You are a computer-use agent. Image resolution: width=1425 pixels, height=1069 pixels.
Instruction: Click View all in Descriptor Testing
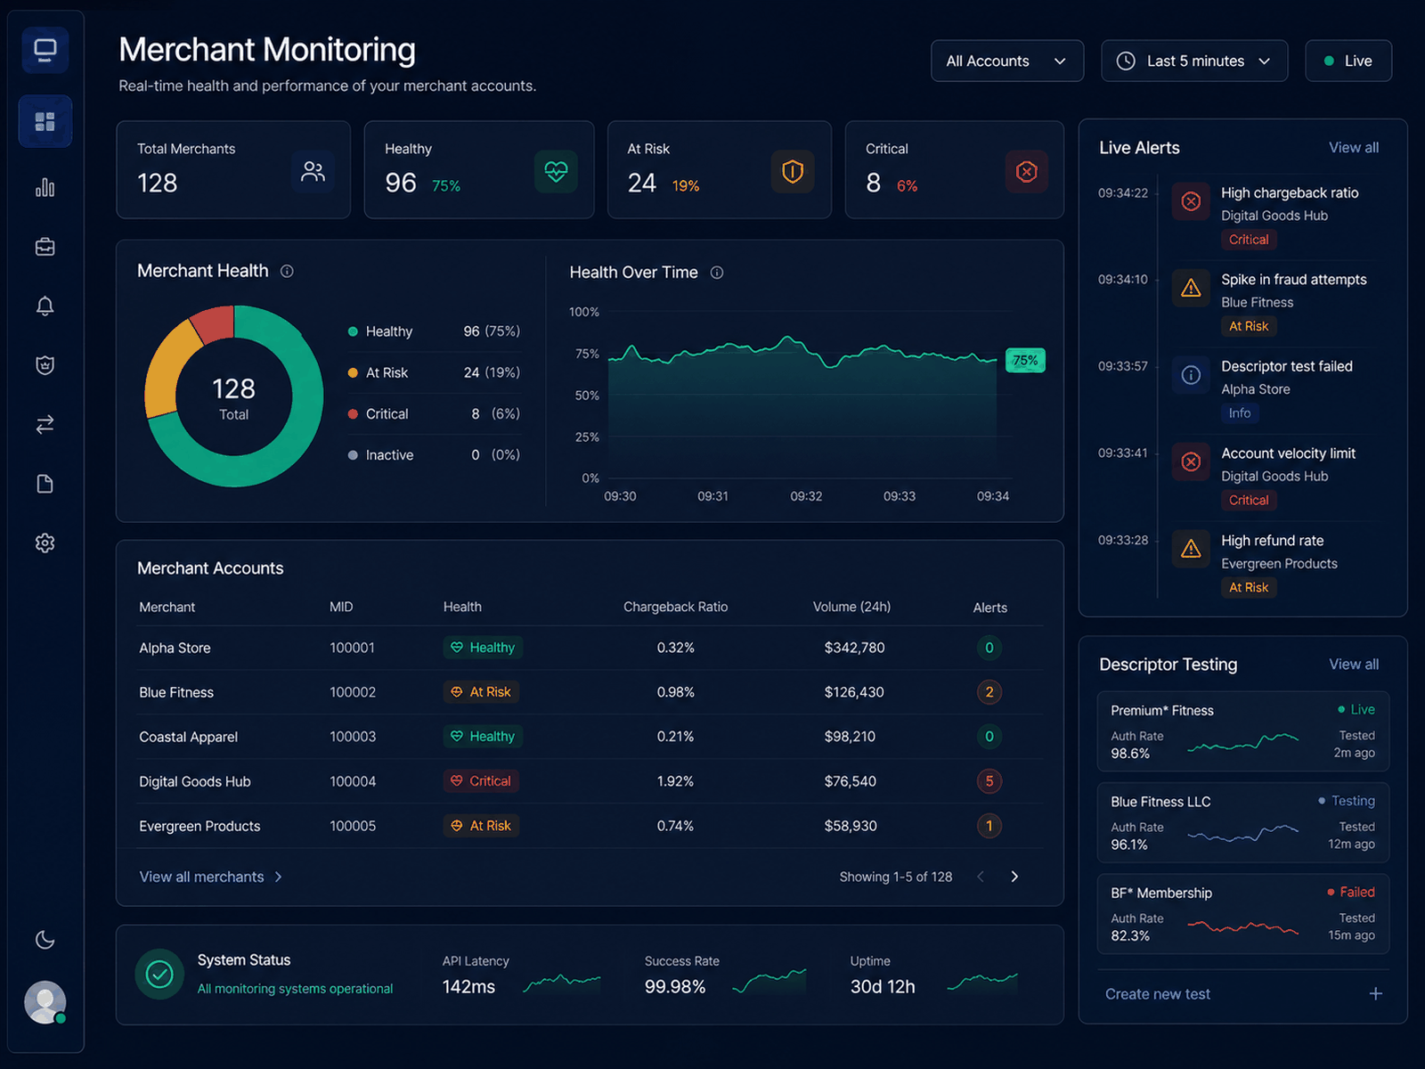coord(1354,665)
